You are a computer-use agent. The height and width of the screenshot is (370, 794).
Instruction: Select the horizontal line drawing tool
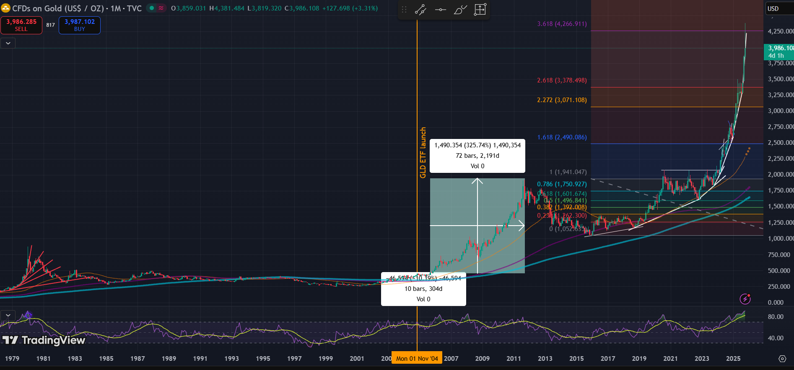tap(440, 10)
